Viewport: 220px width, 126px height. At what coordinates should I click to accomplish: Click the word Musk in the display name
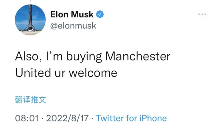(82, 14)
